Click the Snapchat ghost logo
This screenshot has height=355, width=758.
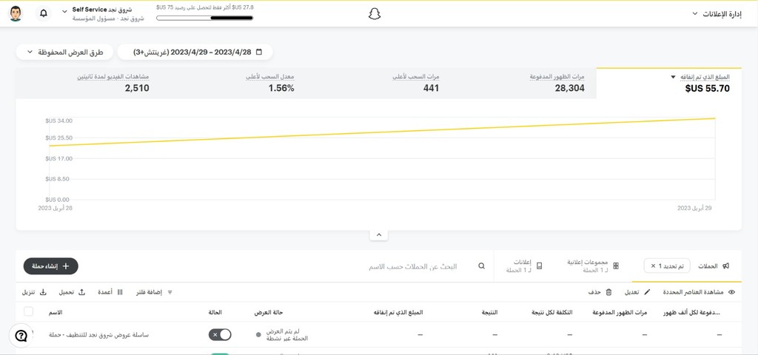375,14
